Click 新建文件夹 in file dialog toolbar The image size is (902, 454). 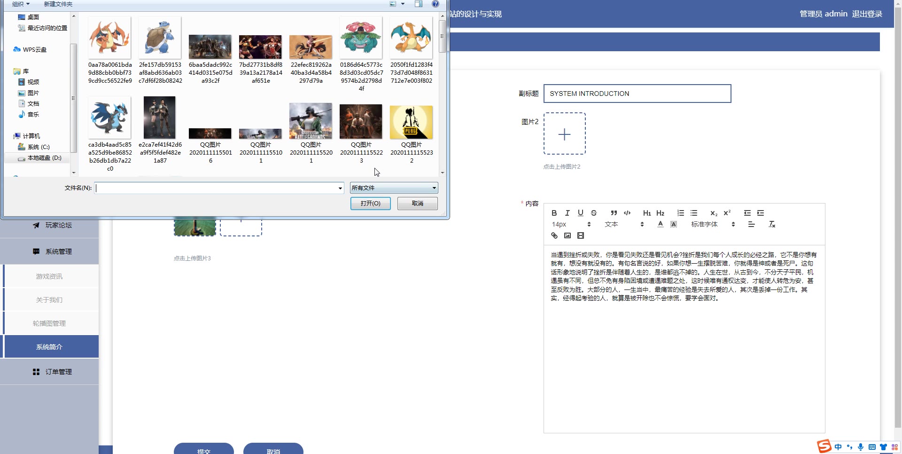[x=58, y=4]
